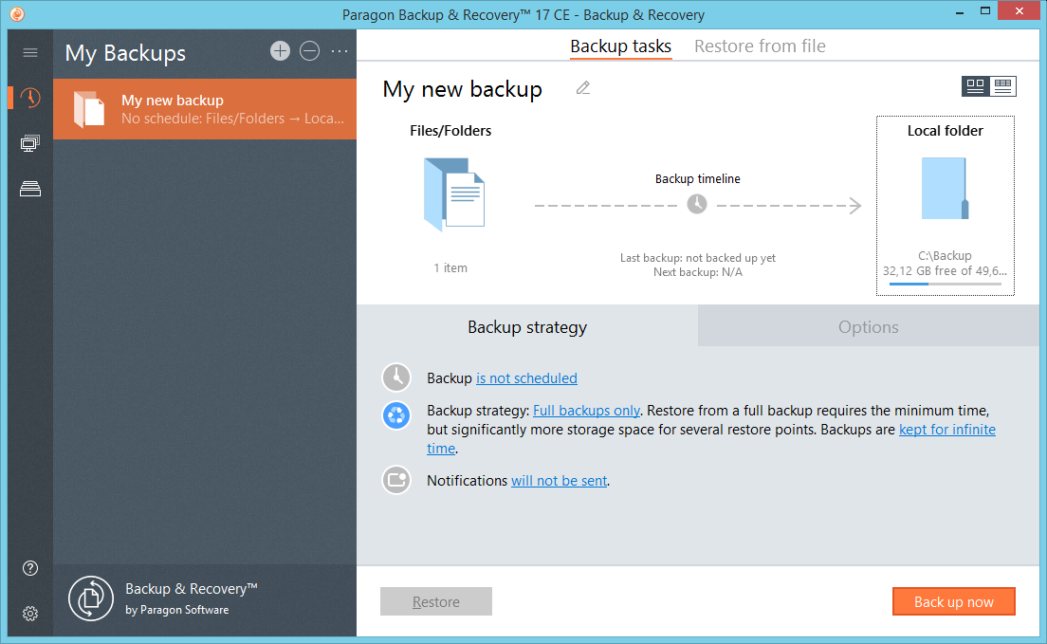Viewport: 1047px width, 644px height.
Task: Select the 'My new backup' item in the list
Action: 205,109
